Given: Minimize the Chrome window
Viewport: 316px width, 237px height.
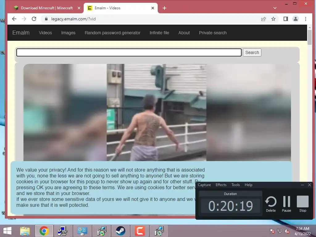Looking at the screenshot, I should 286,4.
